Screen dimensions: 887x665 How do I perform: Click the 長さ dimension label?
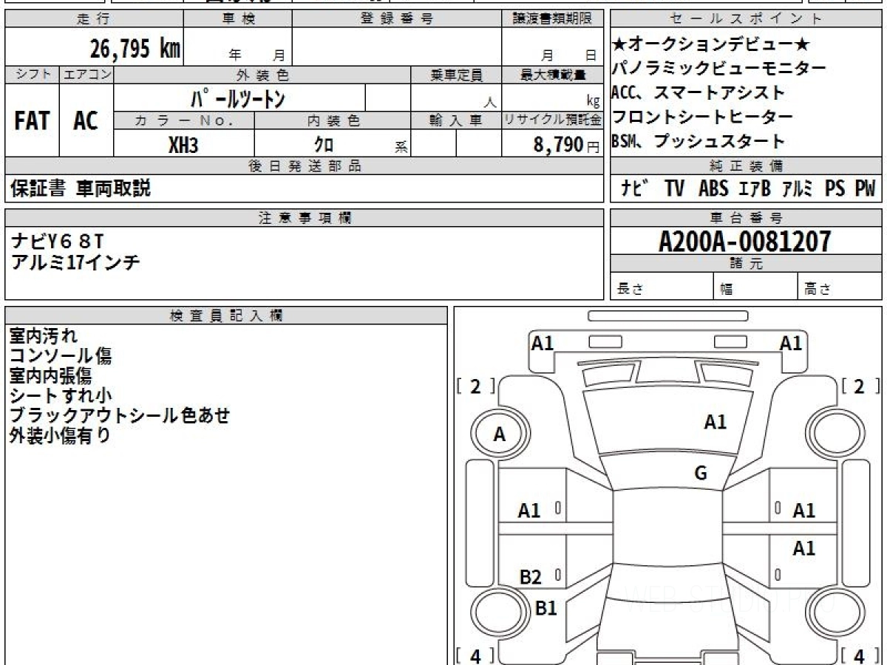(630, 290)
